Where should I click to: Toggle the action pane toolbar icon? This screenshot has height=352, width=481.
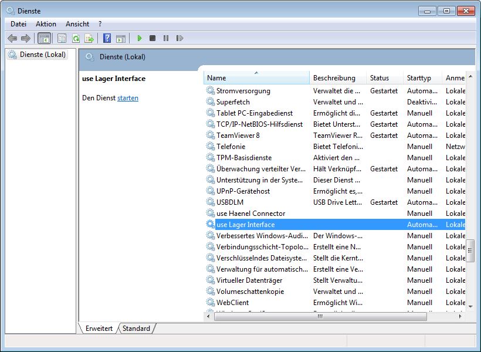(x=121, y=38)
